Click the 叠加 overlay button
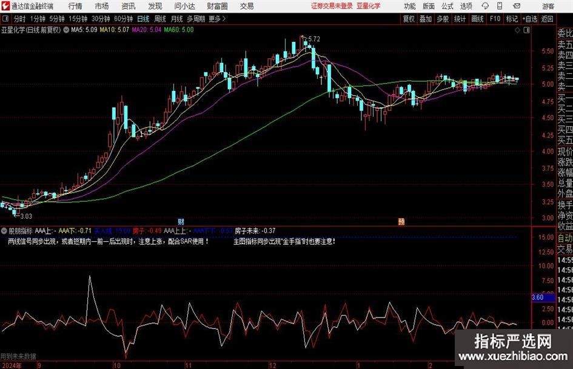The image size is (573, 369). click(426, 19)
